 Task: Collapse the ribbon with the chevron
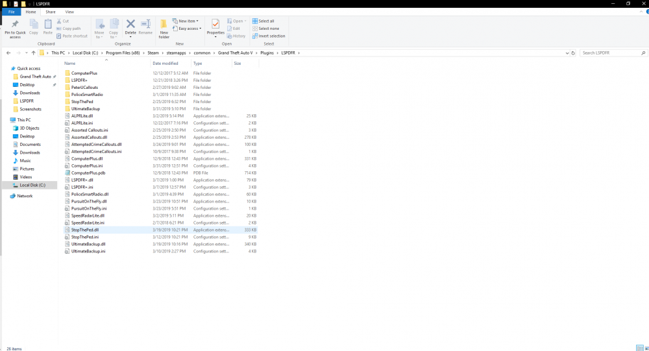click(x=641, y=12)
